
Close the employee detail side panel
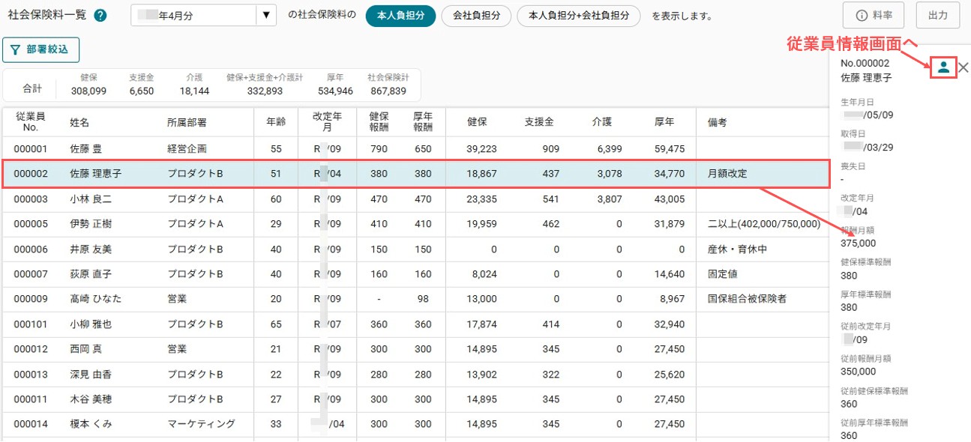pyautogui.click(x=964, y=67)
